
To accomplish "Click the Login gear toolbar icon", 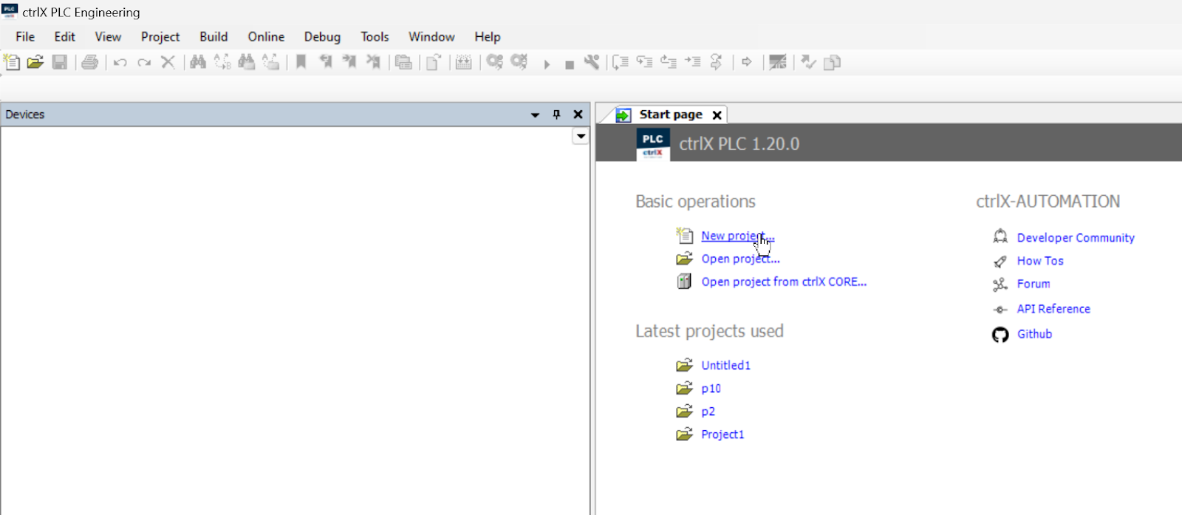I will coord(495,62).
